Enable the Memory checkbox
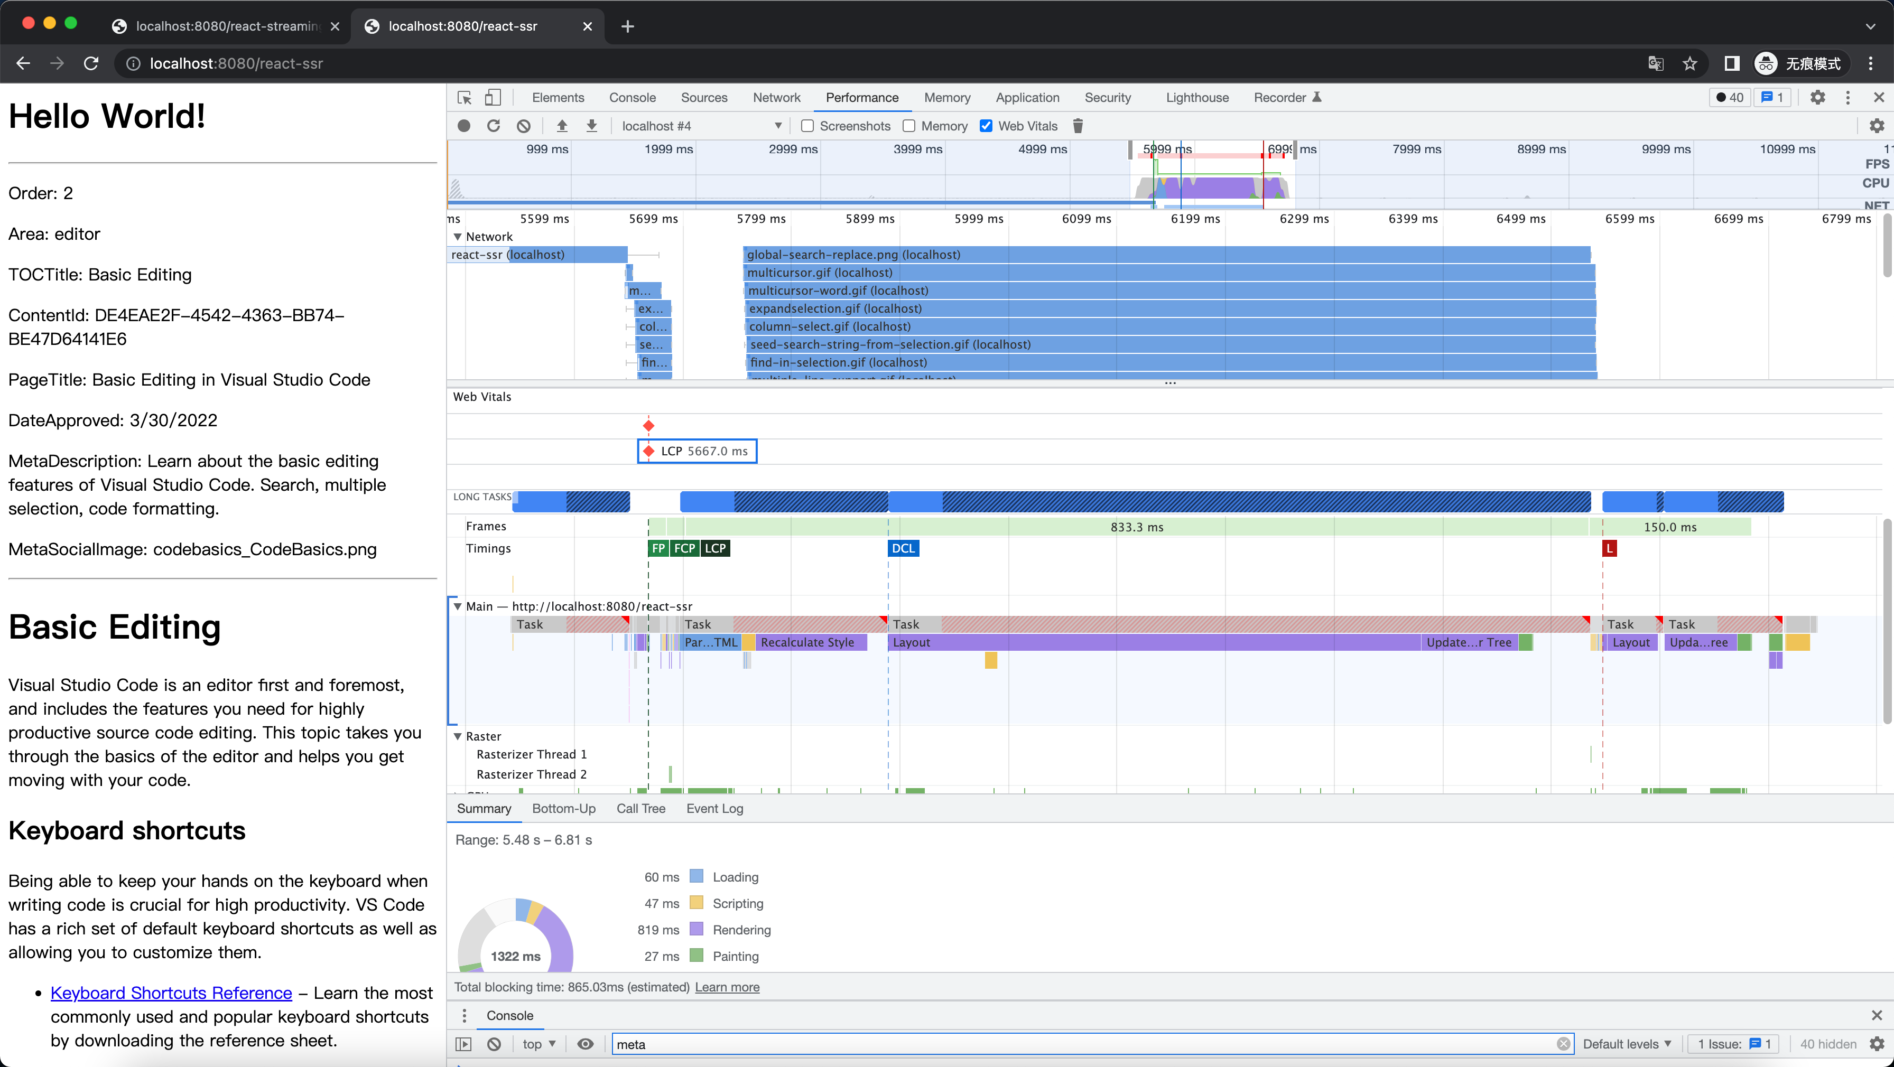The width and height of the screenshot is (1894, 1067). [909, 126]
